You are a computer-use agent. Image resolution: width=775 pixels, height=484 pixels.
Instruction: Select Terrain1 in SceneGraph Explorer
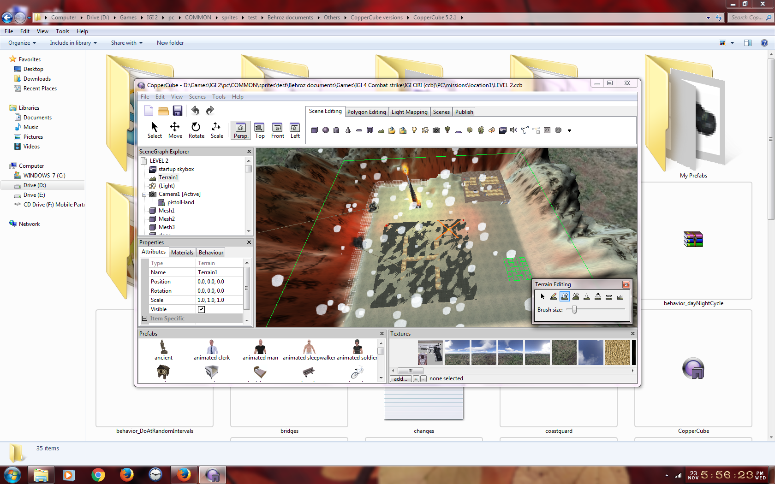point(168,177)
